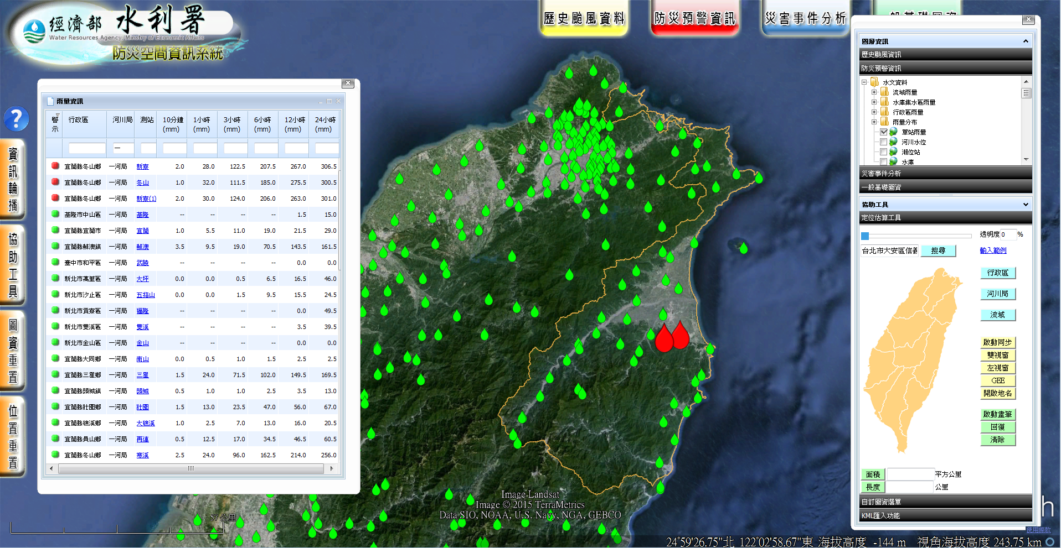Click the green marker on the offshore island

pyautogui.click(x=744, y=248)
